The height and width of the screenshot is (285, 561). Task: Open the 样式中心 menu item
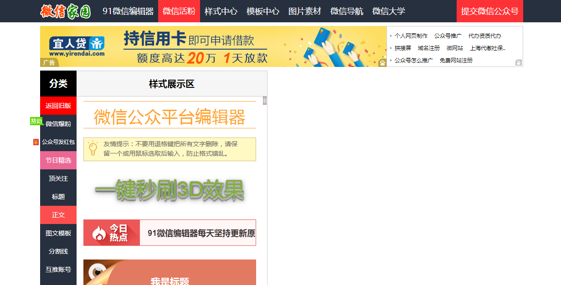coord(221,11)
